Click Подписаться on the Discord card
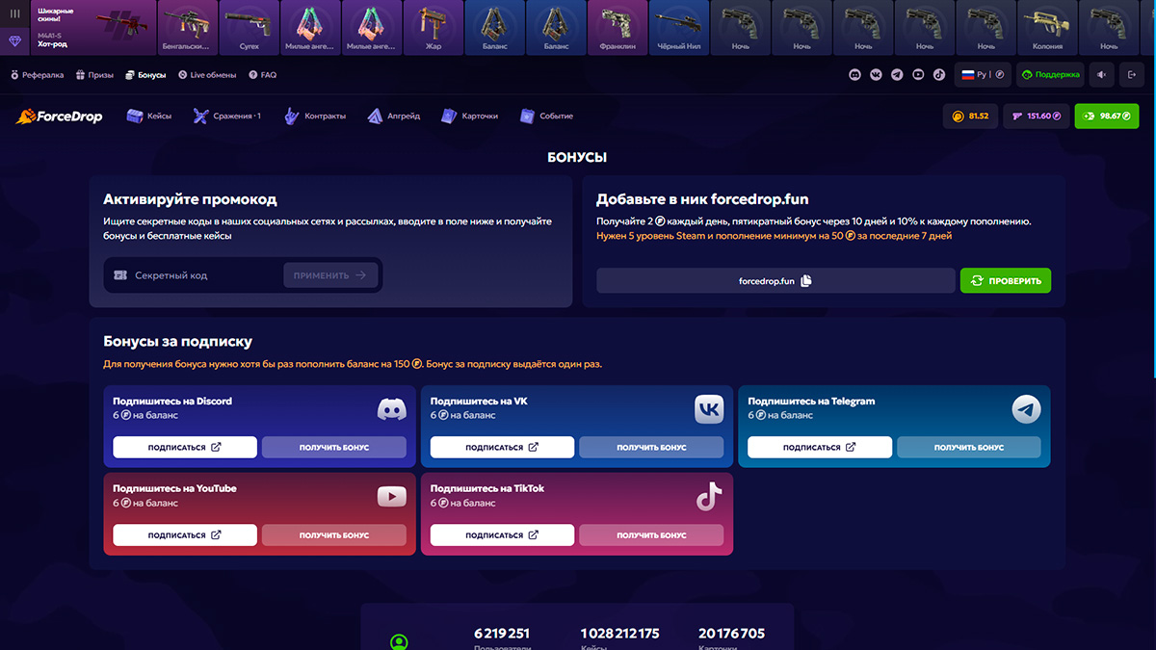This screenshot has width=1156, height=650. pyautogui.click(x=185, y=448)
